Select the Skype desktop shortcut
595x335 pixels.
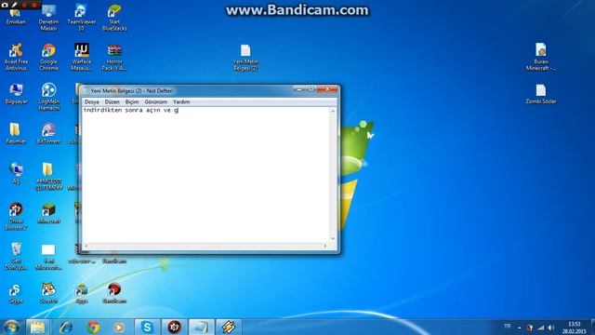16,293
